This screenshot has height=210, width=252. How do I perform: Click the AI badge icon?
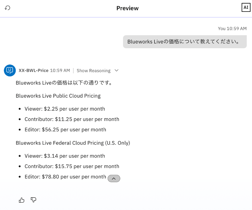tap(246, 8)
